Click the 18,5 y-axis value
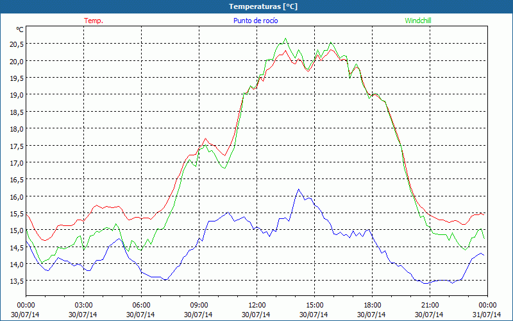This screenshot has height=321, width=513. (x=17, y=112)
